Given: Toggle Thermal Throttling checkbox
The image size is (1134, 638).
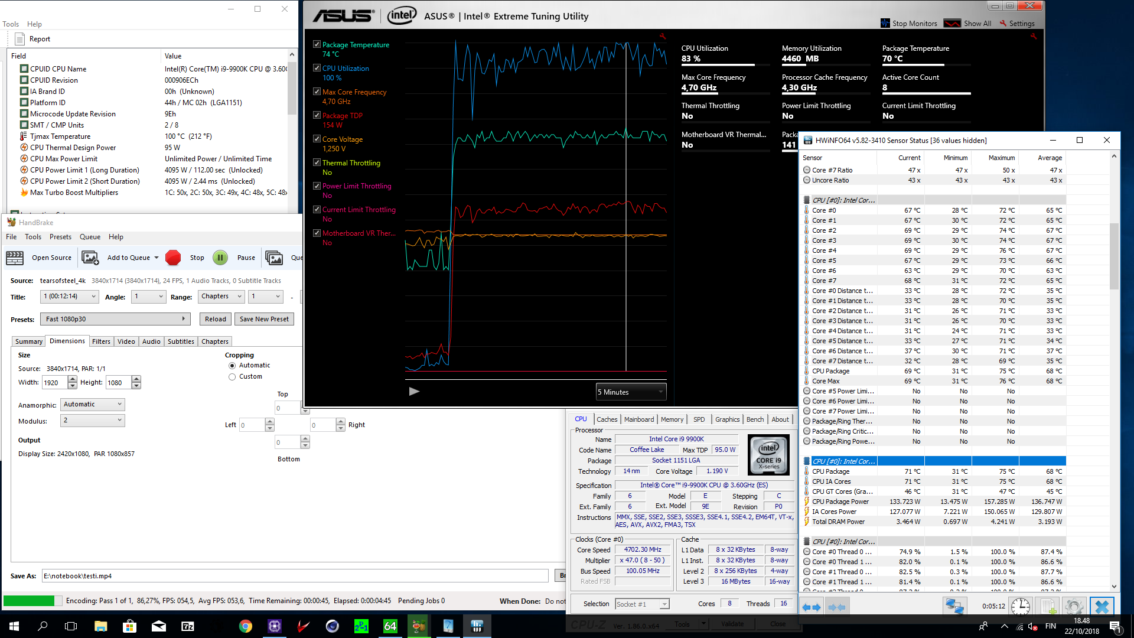Looking at the screenshot, I should (317, 162).
